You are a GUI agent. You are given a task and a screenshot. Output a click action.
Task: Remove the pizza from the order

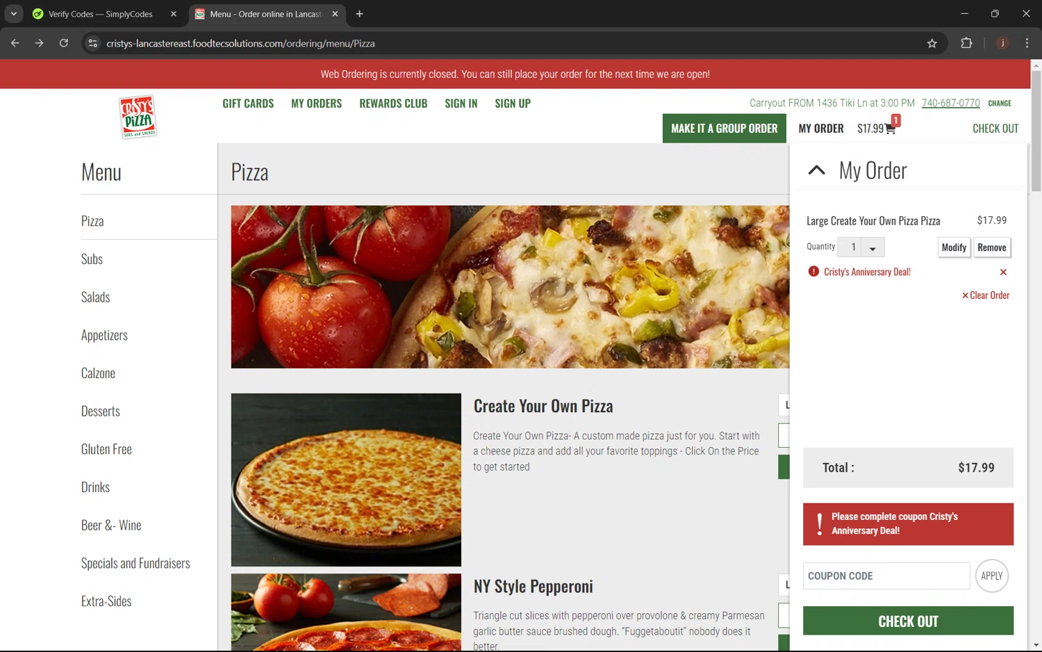(x=991, y=247)
